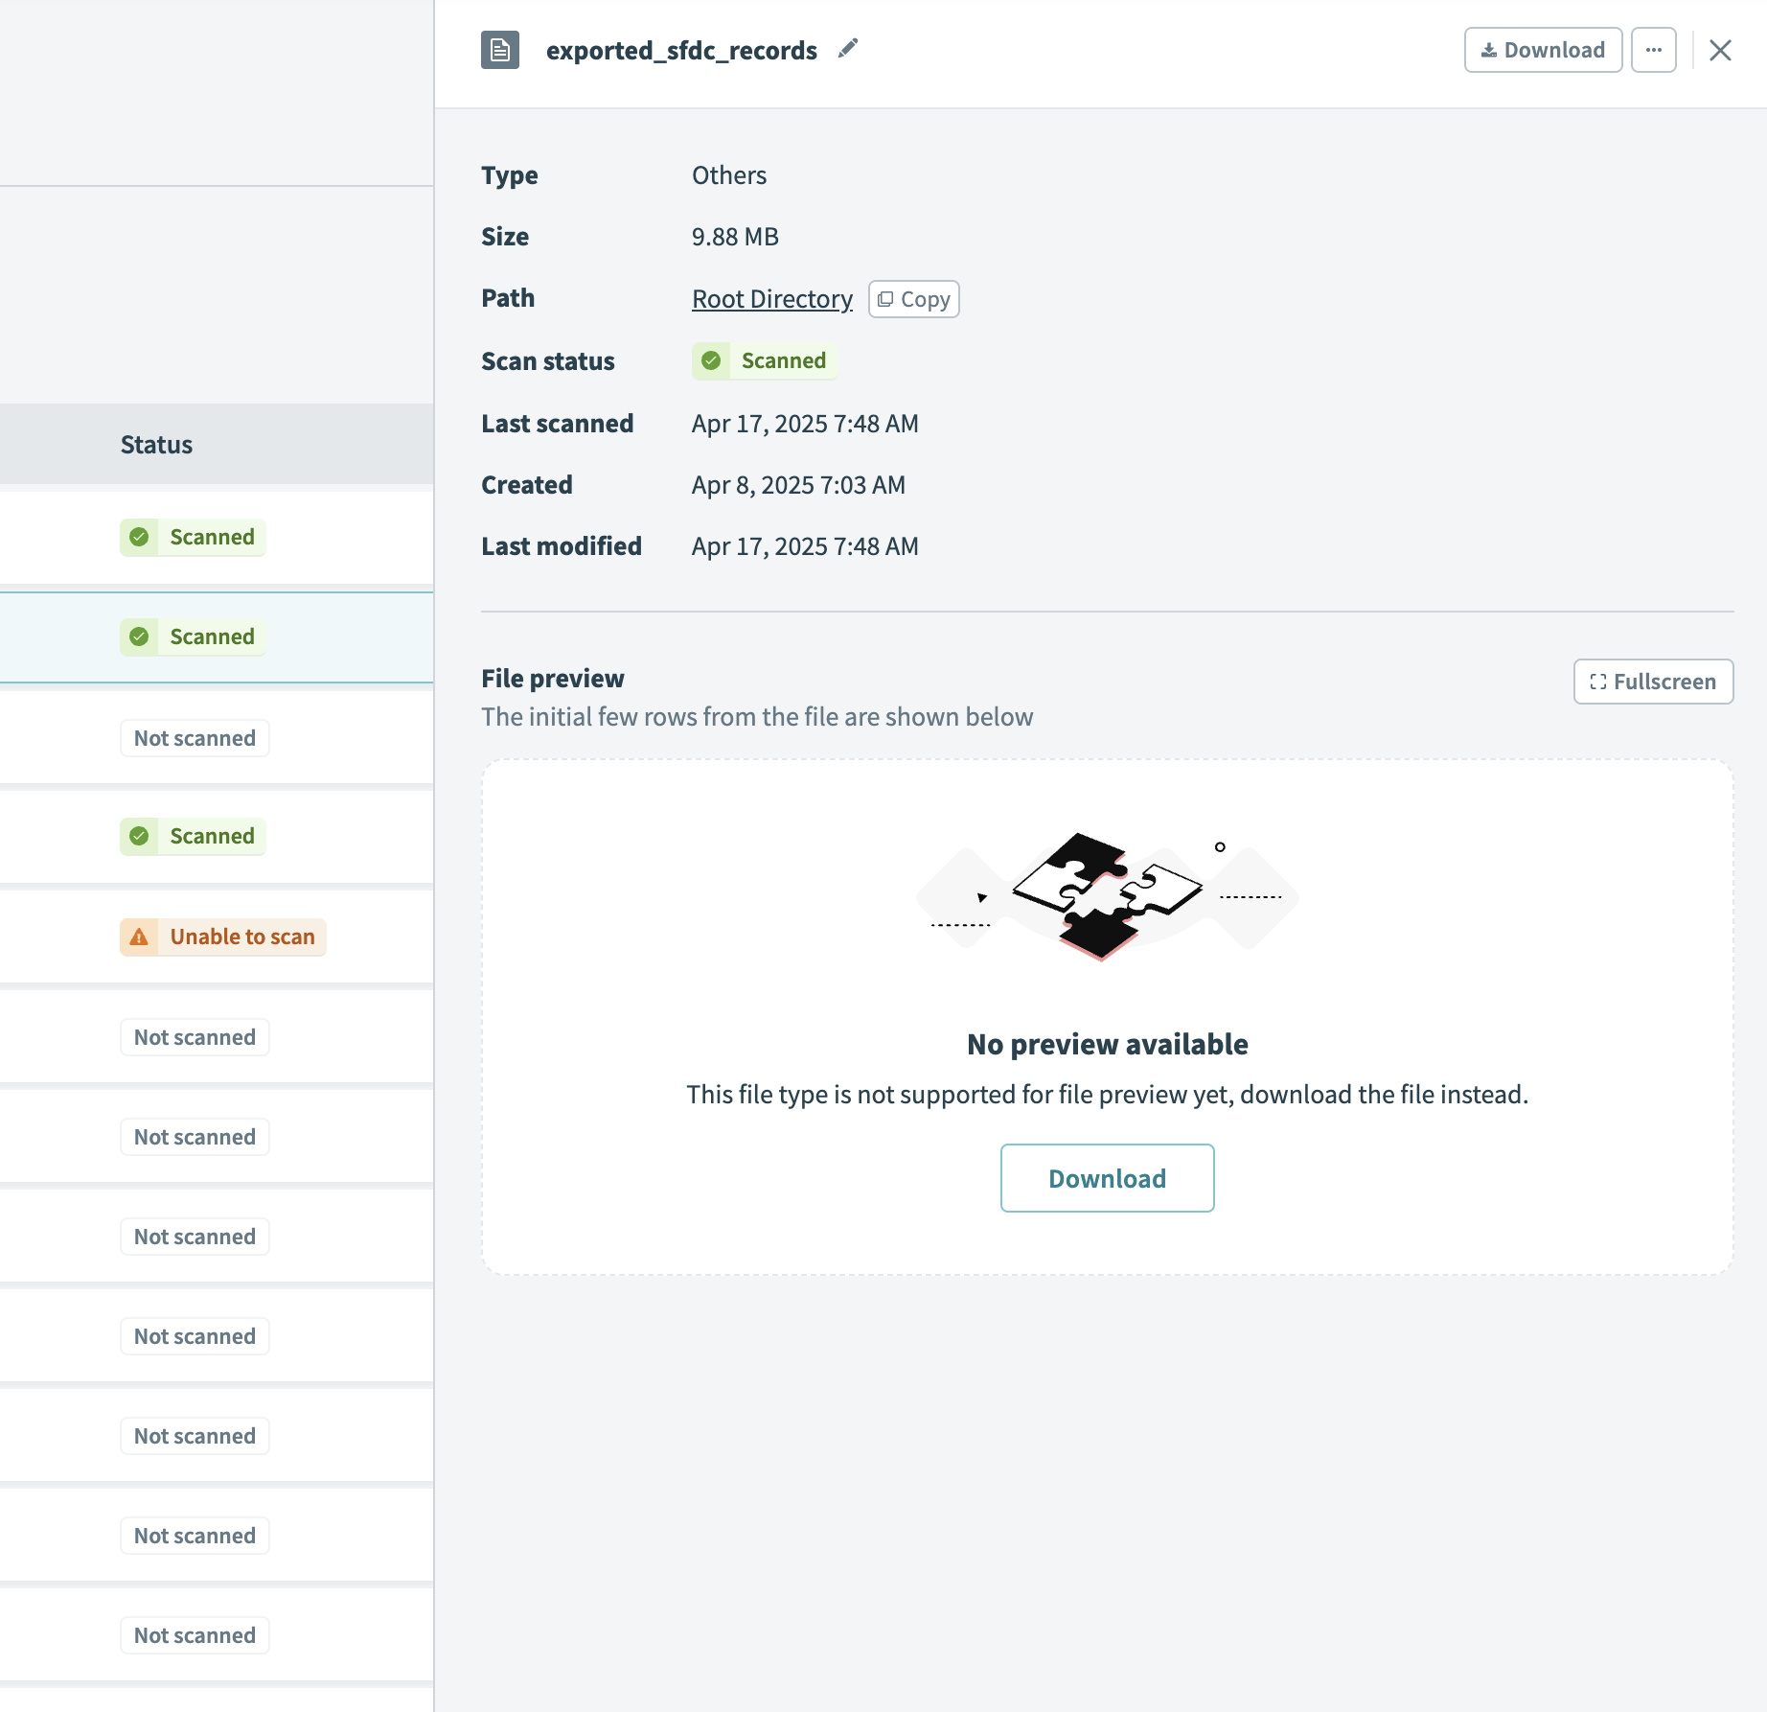Click the Status column header
This screenshot has width=1767, height=1712.
156,445
